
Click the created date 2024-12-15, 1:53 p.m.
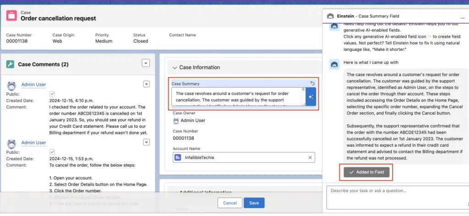click(71, 159)
